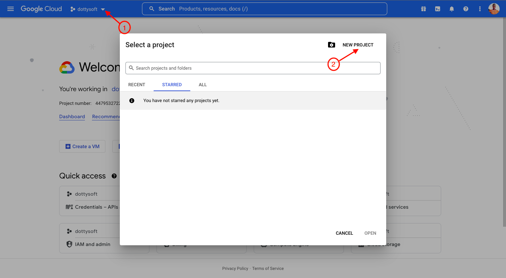
Task: Activate Cloud Shell terminal icon
Action: (438, 9)
